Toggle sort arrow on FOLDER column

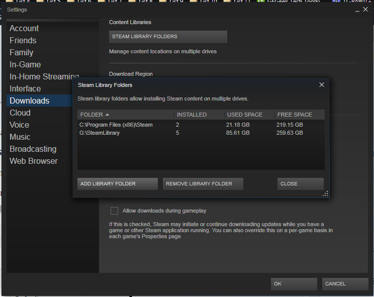[x=108, y=115]
